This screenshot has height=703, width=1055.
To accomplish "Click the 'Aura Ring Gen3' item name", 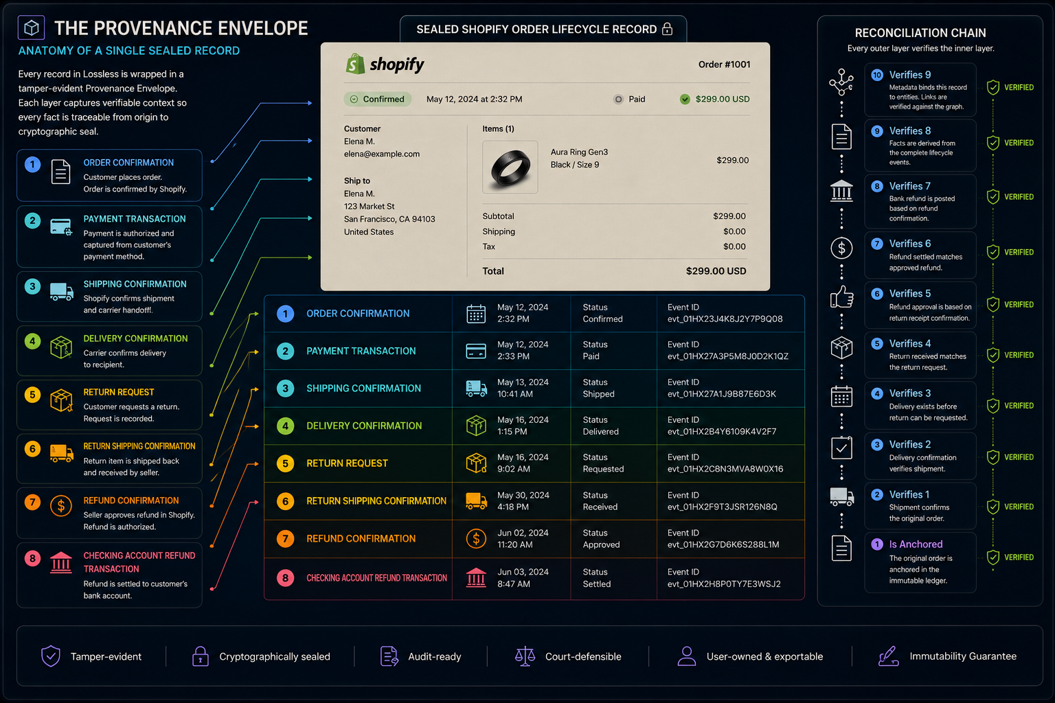I will click(579, 152).
